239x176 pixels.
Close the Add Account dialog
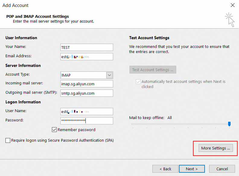click(232, 5)
